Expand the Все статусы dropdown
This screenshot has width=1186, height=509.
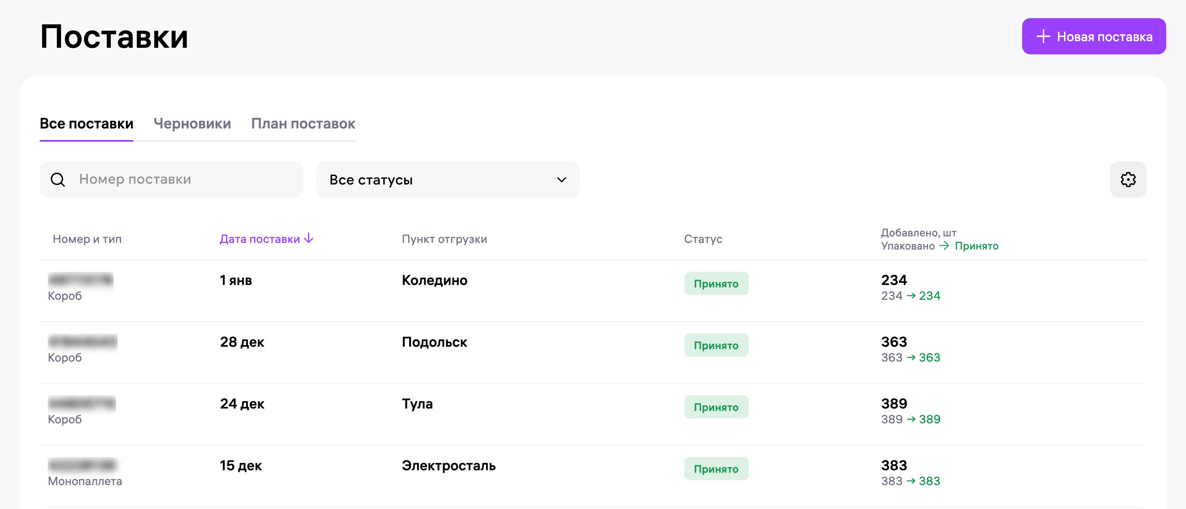448,180
